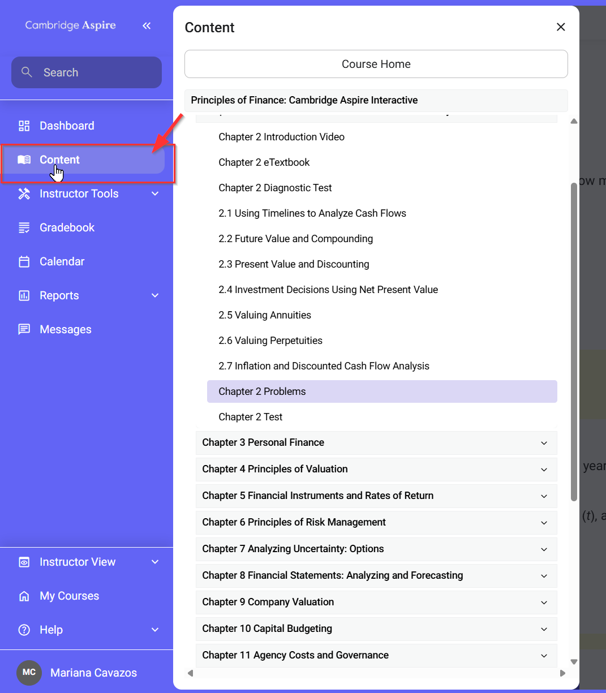606x693 pixels.
Task: Click the search magnifier icon
Action: click(x=26, y=72)
